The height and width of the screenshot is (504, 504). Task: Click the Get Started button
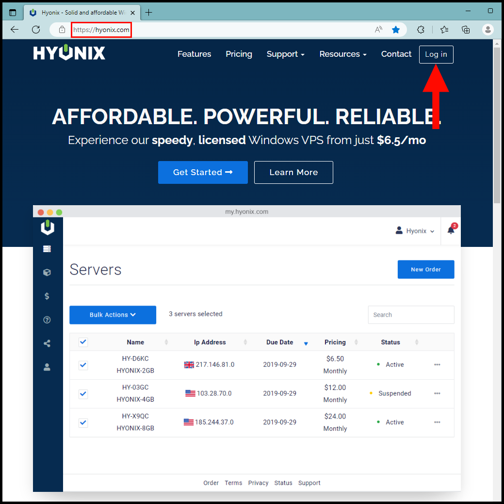coord(203,172)
